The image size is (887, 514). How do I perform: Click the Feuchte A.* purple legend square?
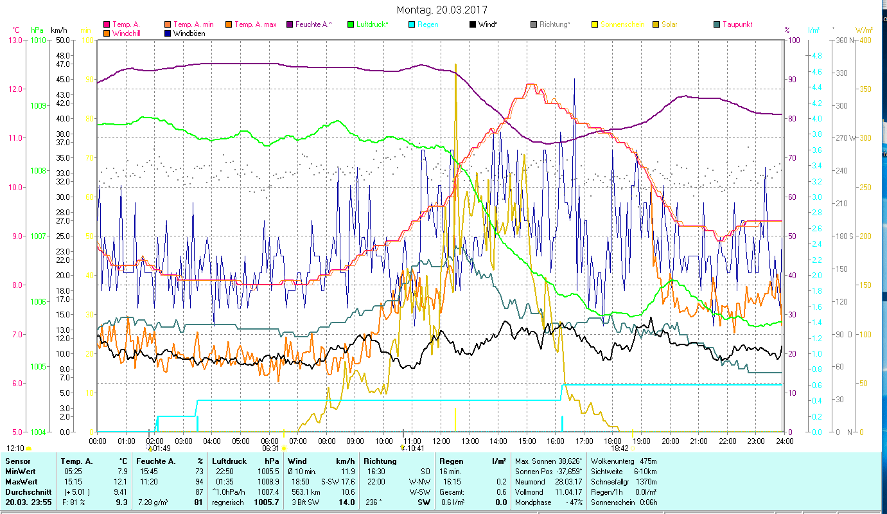coord(290,25)
